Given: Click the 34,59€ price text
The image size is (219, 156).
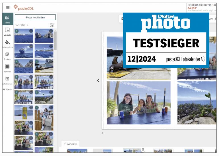Looking at the screenshot, I should (x=192, y=8).
